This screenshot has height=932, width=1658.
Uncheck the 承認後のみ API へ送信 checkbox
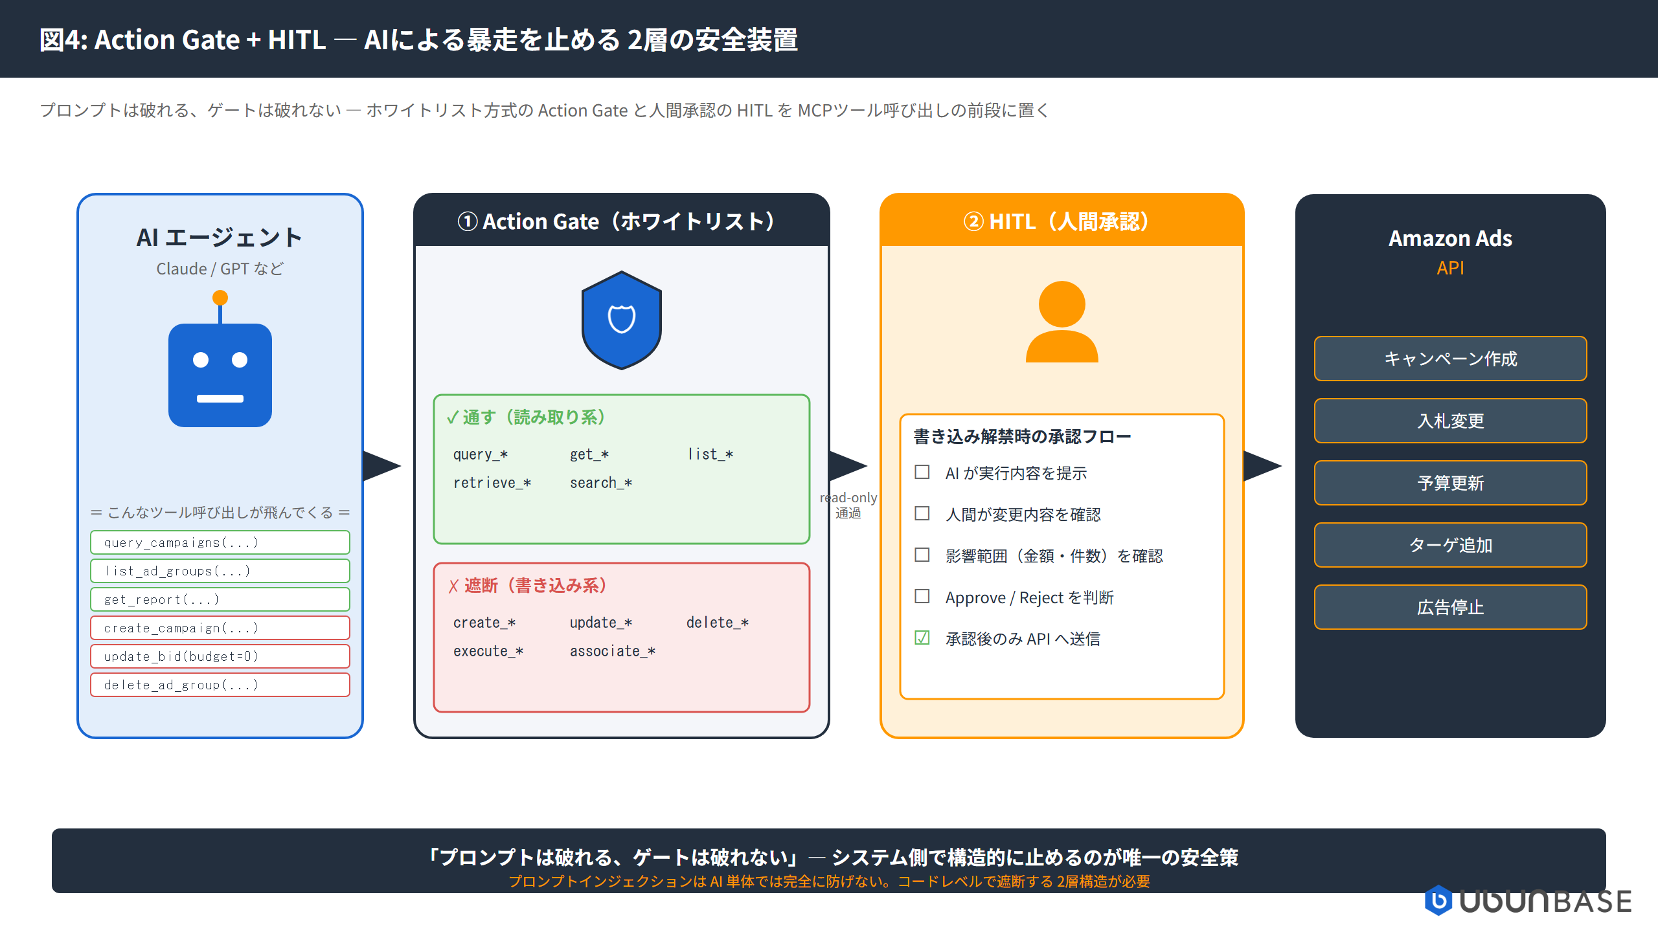(922, 638)
